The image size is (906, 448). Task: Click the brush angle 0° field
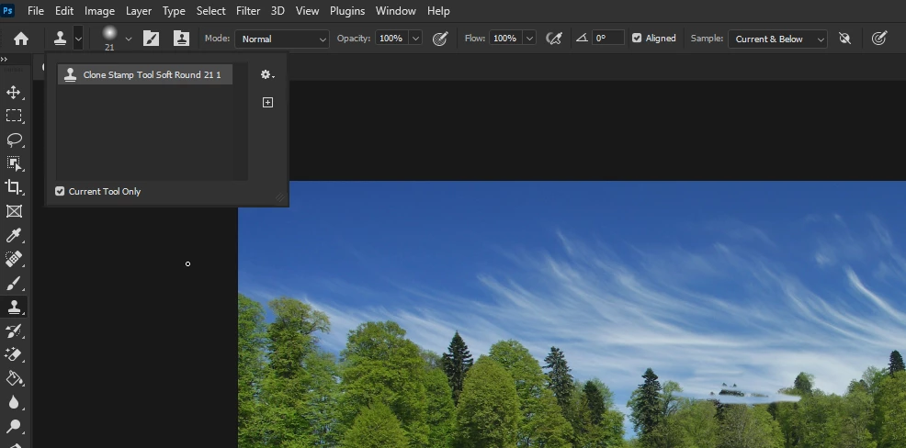pos(608,39)
